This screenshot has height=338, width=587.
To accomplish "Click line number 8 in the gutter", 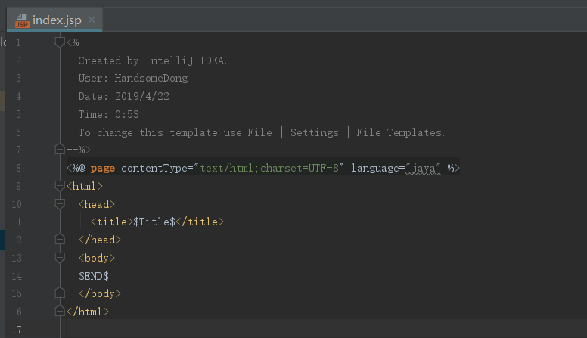I will click(17, 168).
